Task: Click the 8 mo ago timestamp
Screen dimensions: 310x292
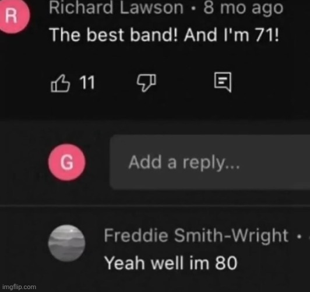Action: point(244,8)
